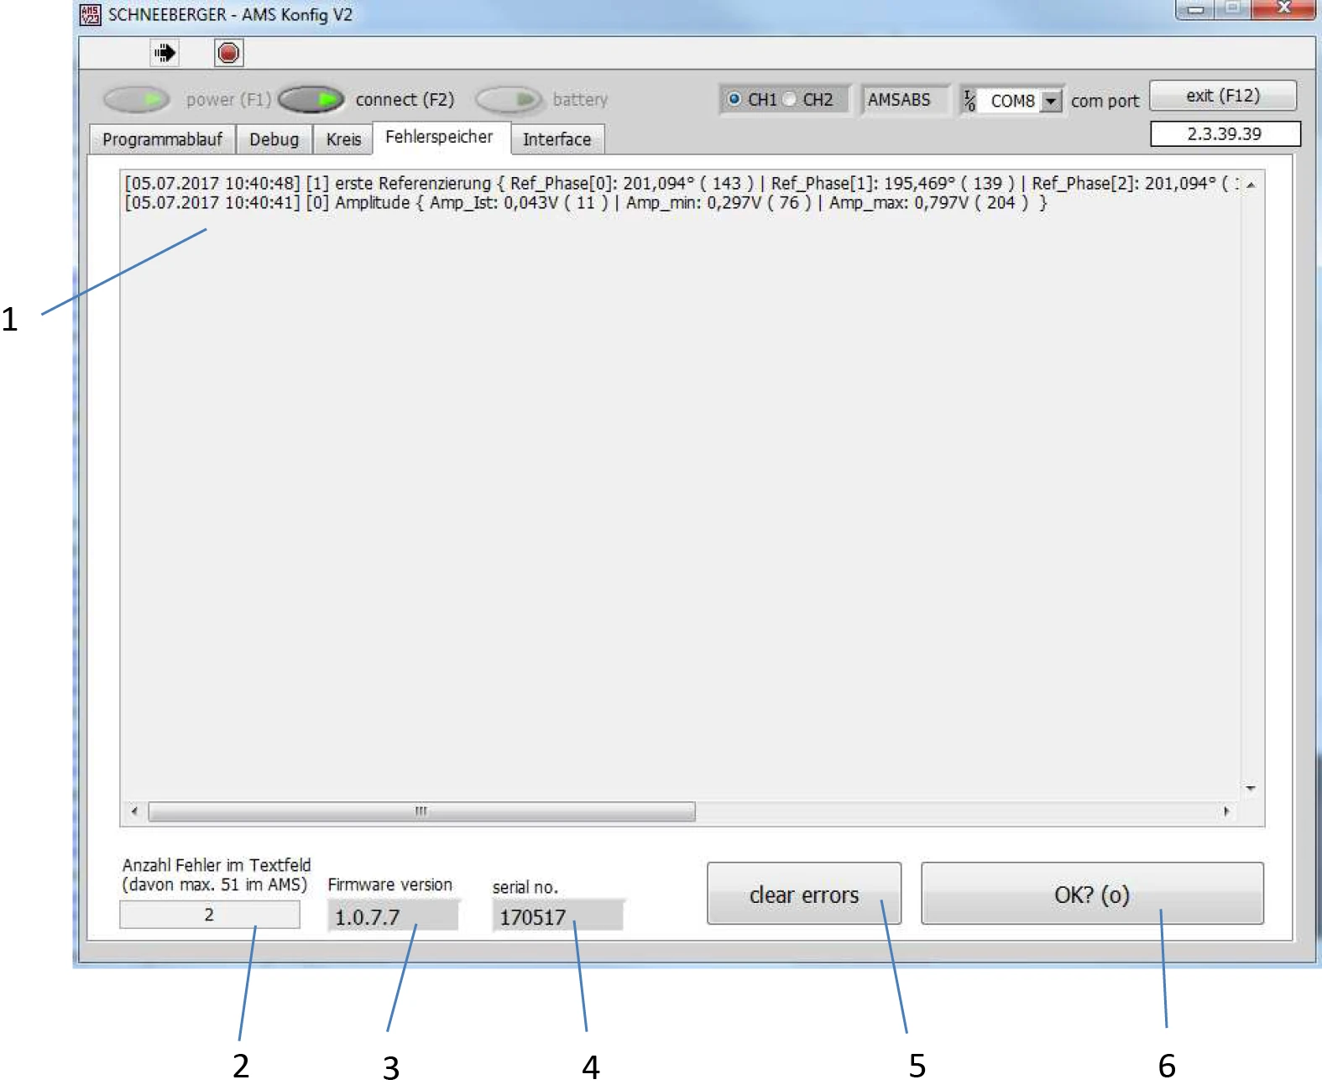Toggle the battery switch

point(509,100)
